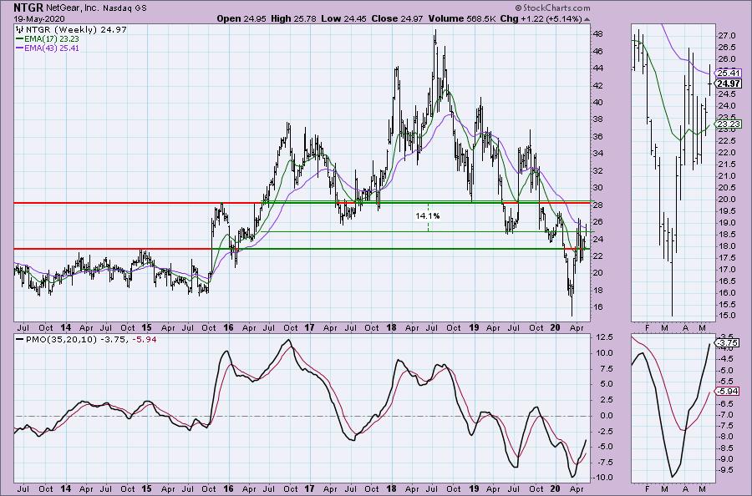Click the -9.5 label on PMO zoom axis
This screenshot has height=496, width=752.
coord(725,470)
